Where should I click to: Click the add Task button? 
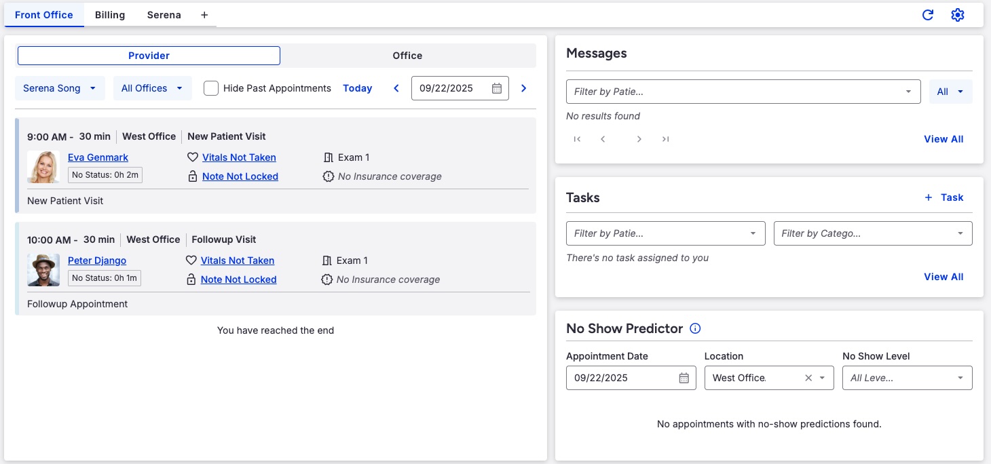click(944, 197)
